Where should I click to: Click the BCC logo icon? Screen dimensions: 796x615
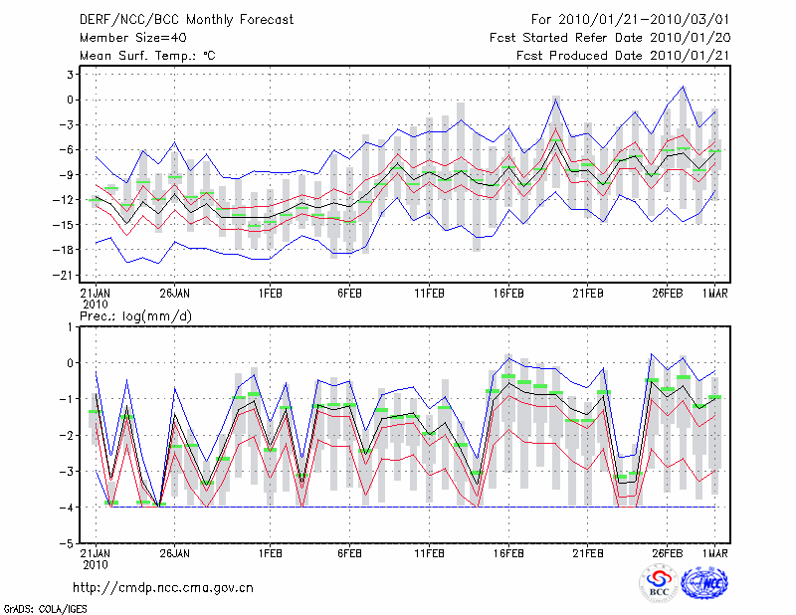659,584
